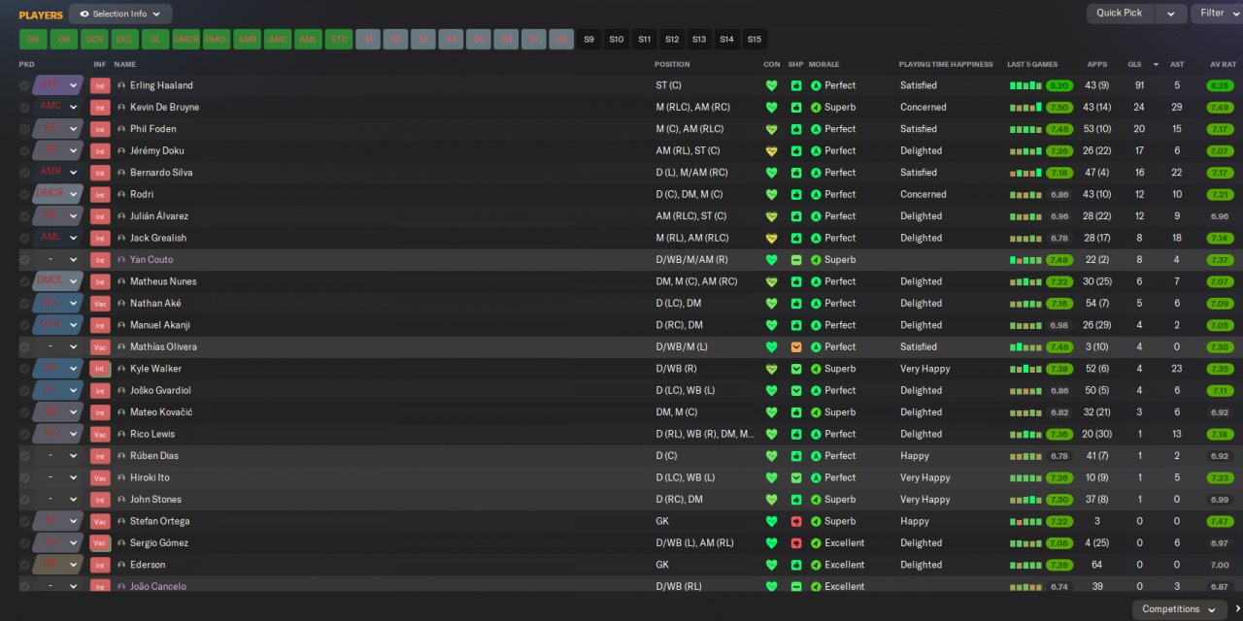Open Yan Couto's unassigned position dropdown
The height and width of the screenshot is (621, 1243).
coord(57,259)
